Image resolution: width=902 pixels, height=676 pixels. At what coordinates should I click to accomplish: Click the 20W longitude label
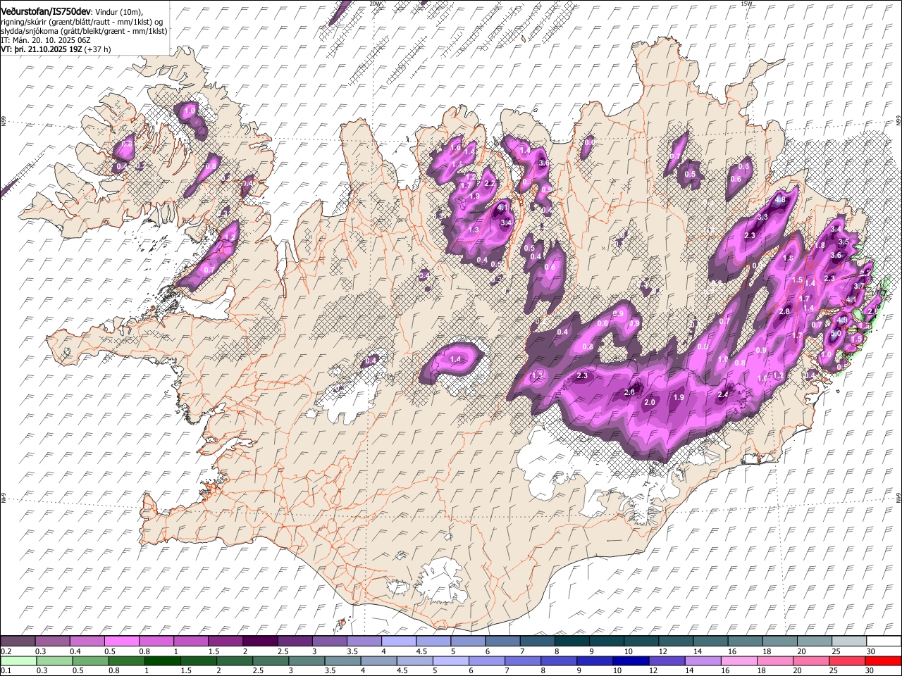pyautogui.click(x=375, y=4)
